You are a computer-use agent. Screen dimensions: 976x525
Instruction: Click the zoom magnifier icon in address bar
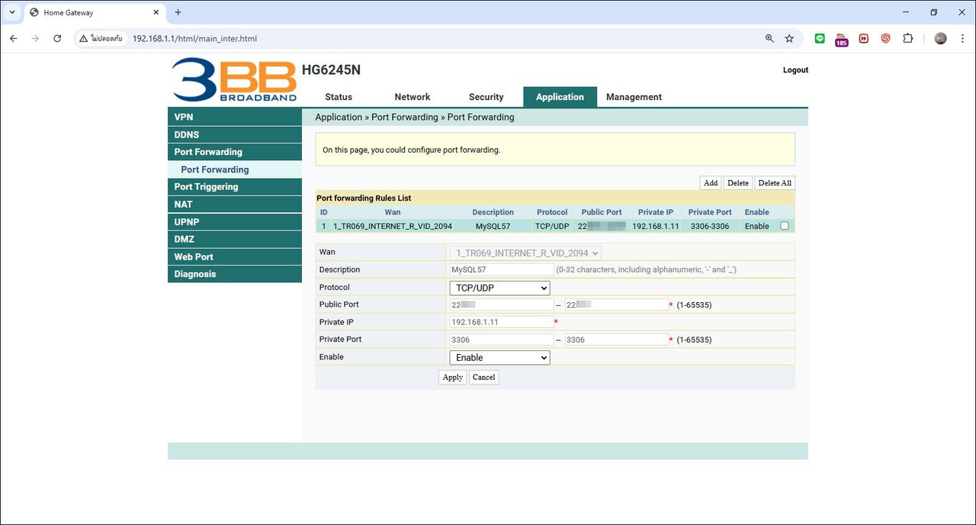pos(769,38)
